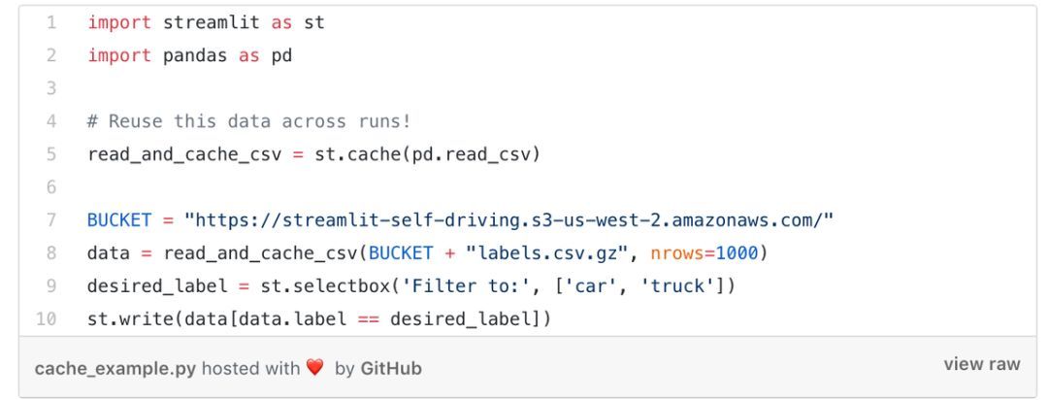The height and width of the screenshot is (400, 1048).
Task: Click the st.cache(pd.read_csv) call
Action: click(427, 154)
